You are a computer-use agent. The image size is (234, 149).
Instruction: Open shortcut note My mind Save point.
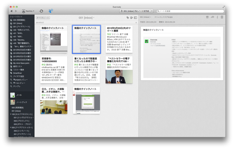click(x=21, y=63)
